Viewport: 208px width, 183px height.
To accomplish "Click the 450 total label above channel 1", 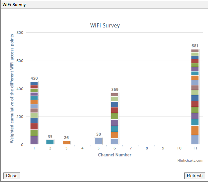I will (34, 78).
